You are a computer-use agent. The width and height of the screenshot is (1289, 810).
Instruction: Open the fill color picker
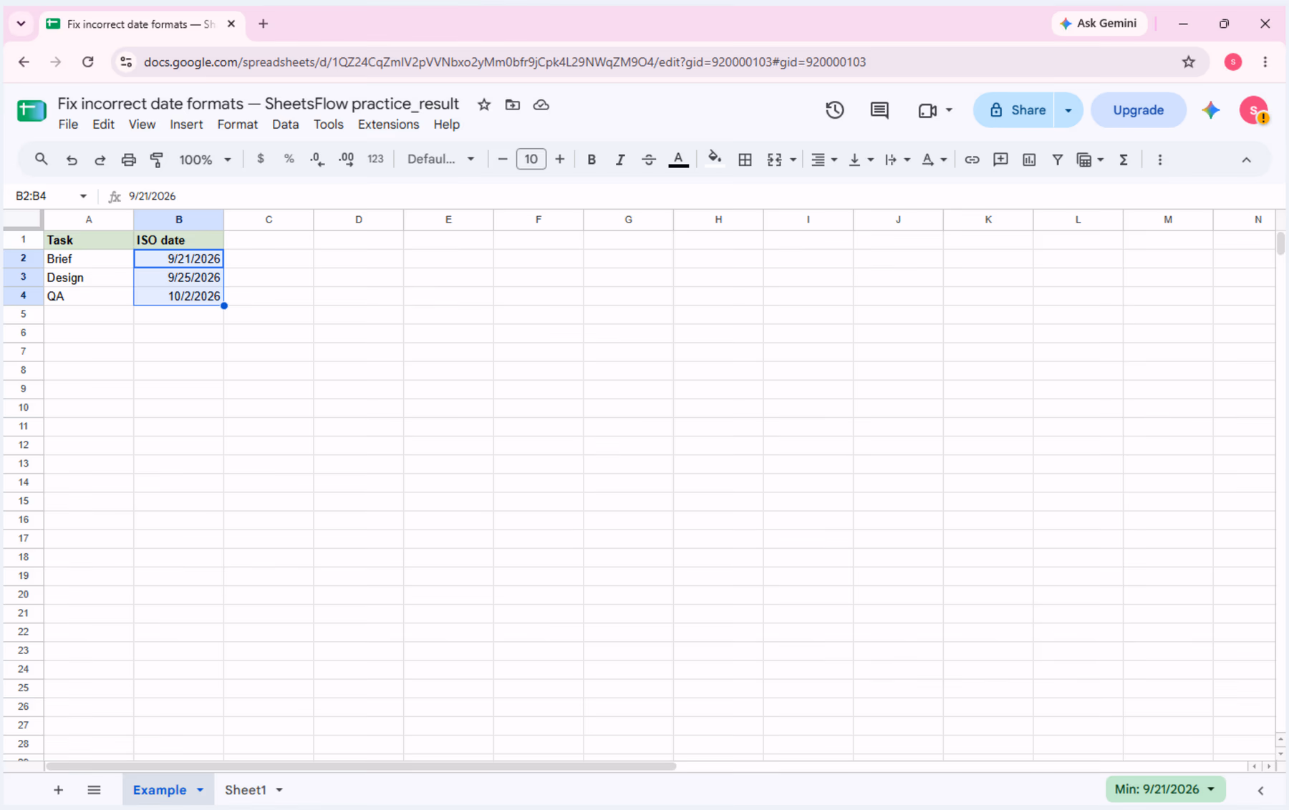[x=714, y=159]
